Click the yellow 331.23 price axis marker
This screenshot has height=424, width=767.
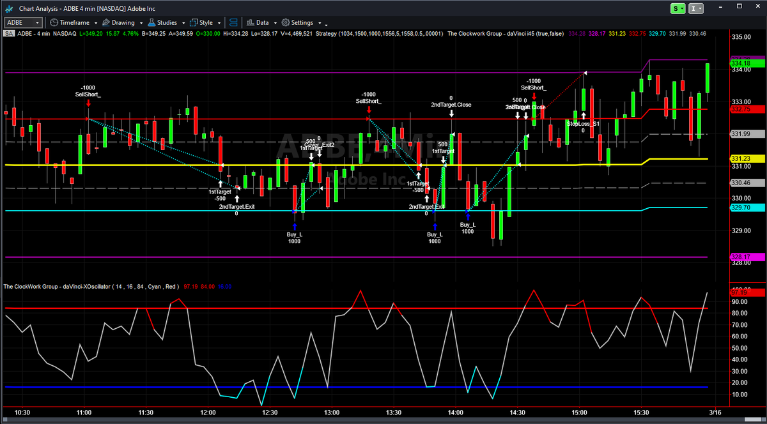pos(746,158)
